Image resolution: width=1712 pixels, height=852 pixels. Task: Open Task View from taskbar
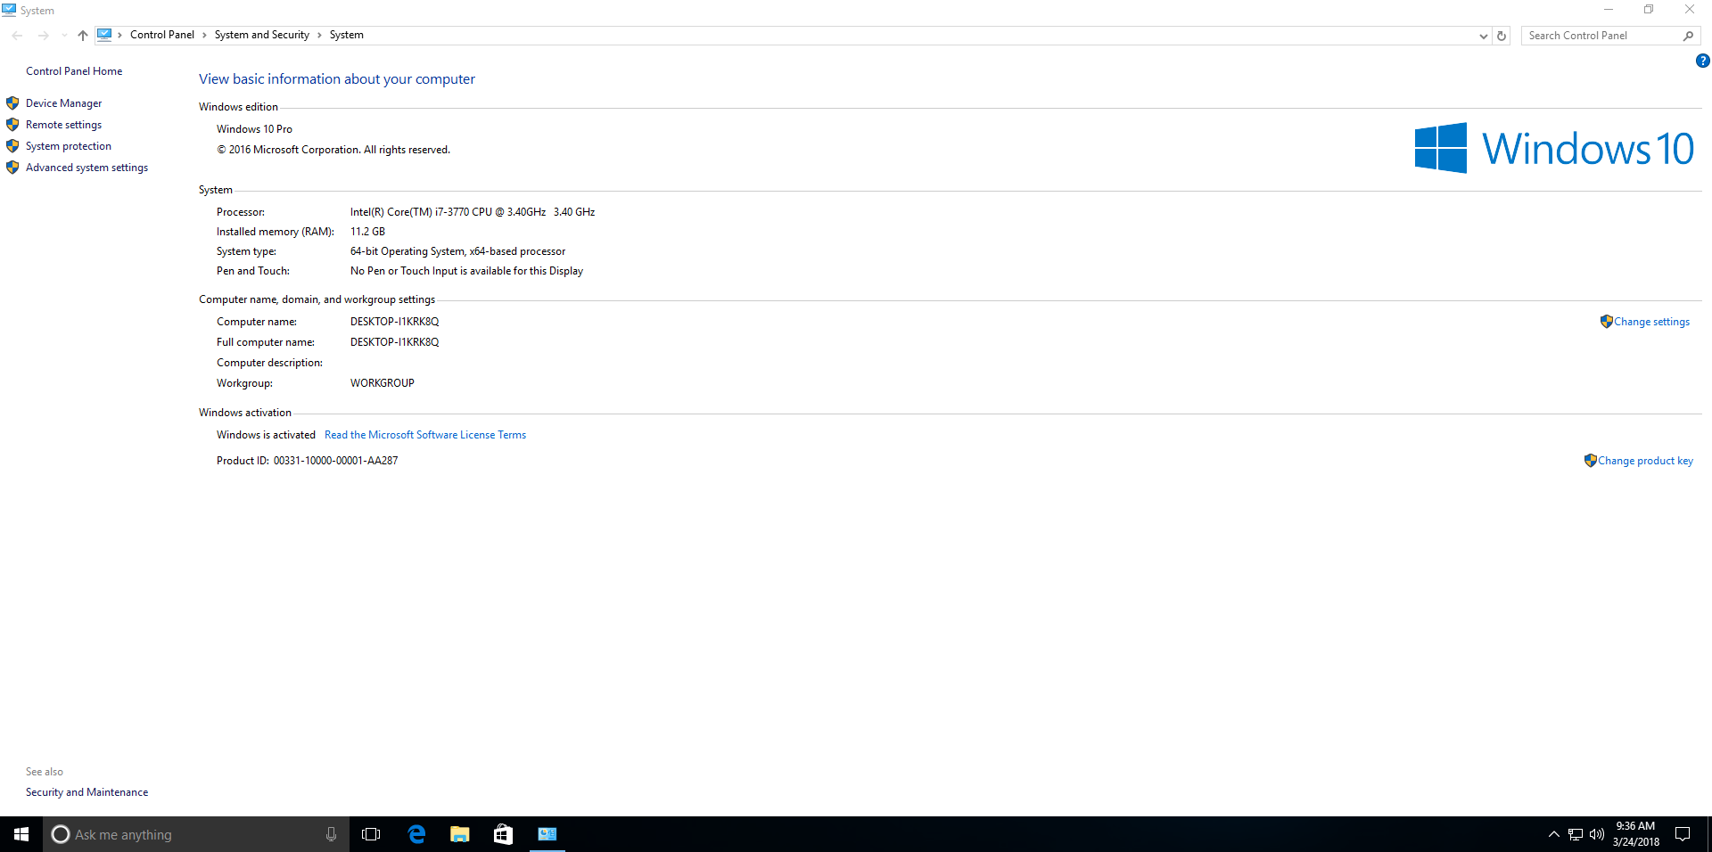pyautogui.click(x=371, y=834)
